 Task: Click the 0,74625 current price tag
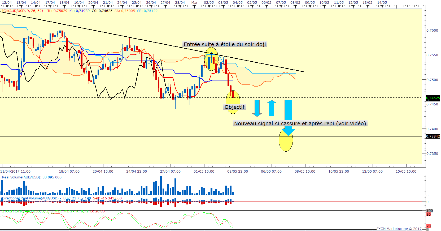pos(433,98)
